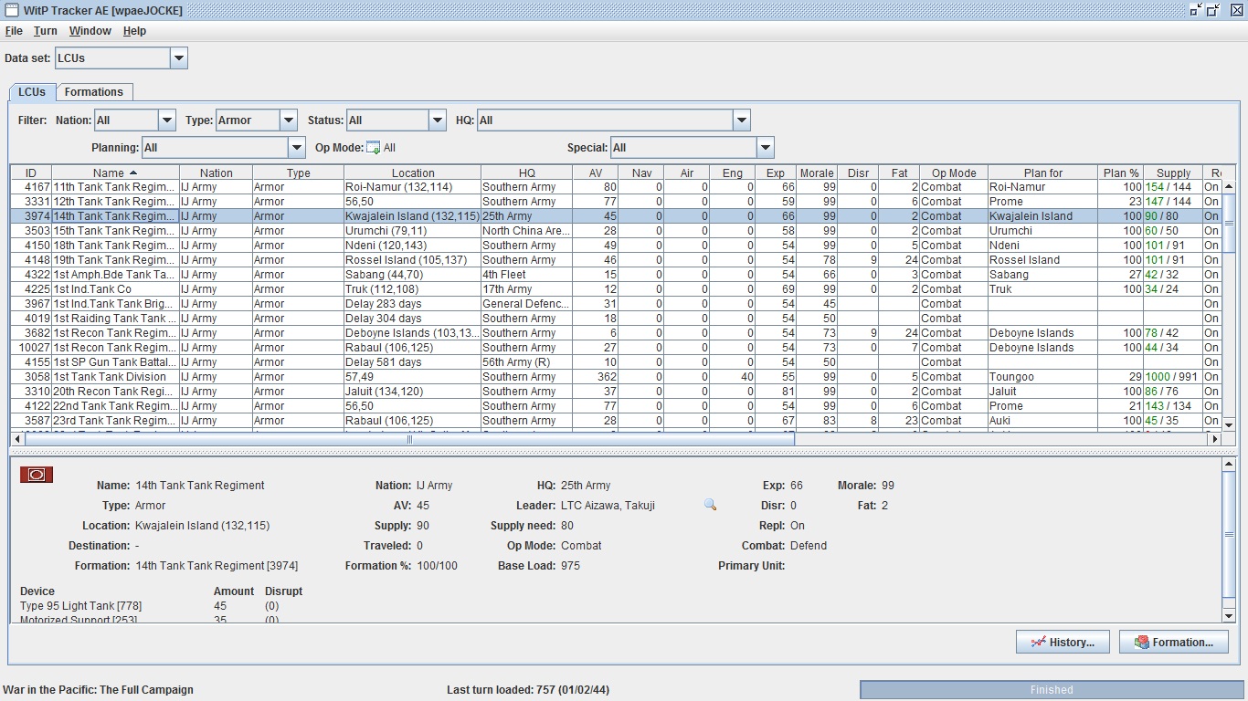Image resolution: width=1248 pixels, height=701 pixels.
Task: Click the '1000 / 991' supply cell
Action: pyautogui.click(x=1173, y=377)
